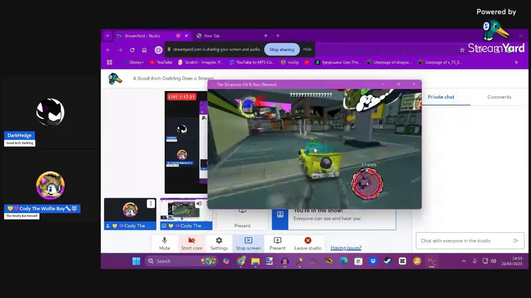
Task: Open StreamYard Settings gear
Action: pos(219,243)
